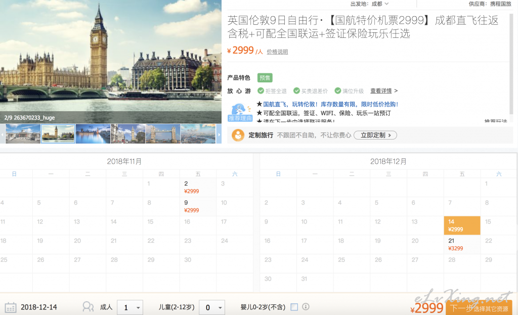Tick the 婴儿0-2岁(不含) checkbox
518x315 pixels.
(x=294, y=307)
